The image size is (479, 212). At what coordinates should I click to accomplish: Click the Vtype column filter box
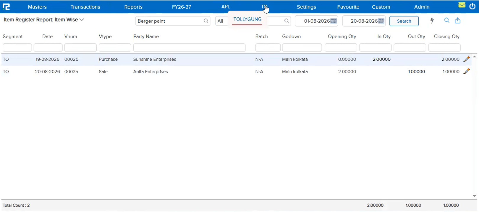pyautogui.click(x=115, y=47)
